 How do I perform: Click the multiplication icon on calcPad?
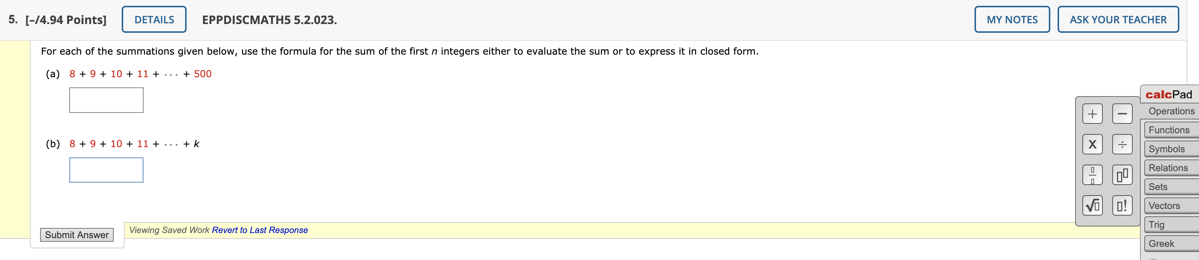[1093, 144]
